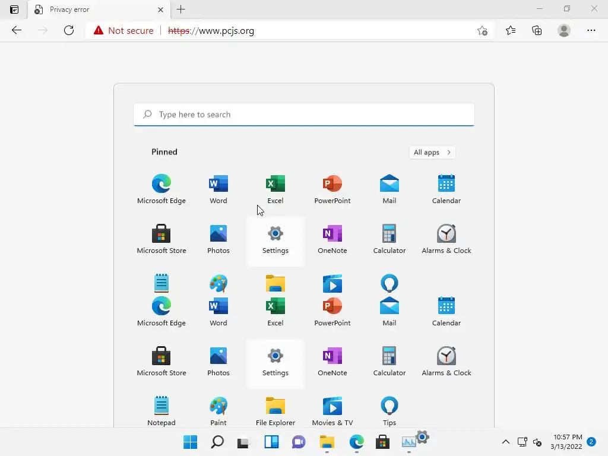Open Task View from the taskbar
This screenshot has width=608, height=456.
point(243,442)
